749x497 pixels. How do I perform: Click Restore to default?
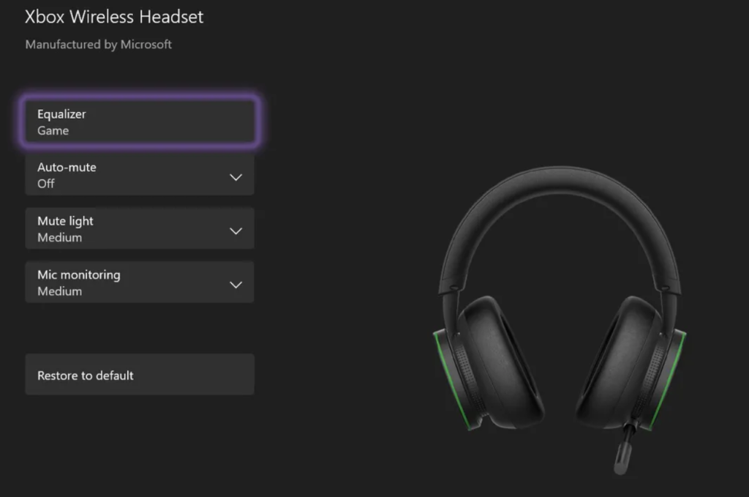(140, 374)
